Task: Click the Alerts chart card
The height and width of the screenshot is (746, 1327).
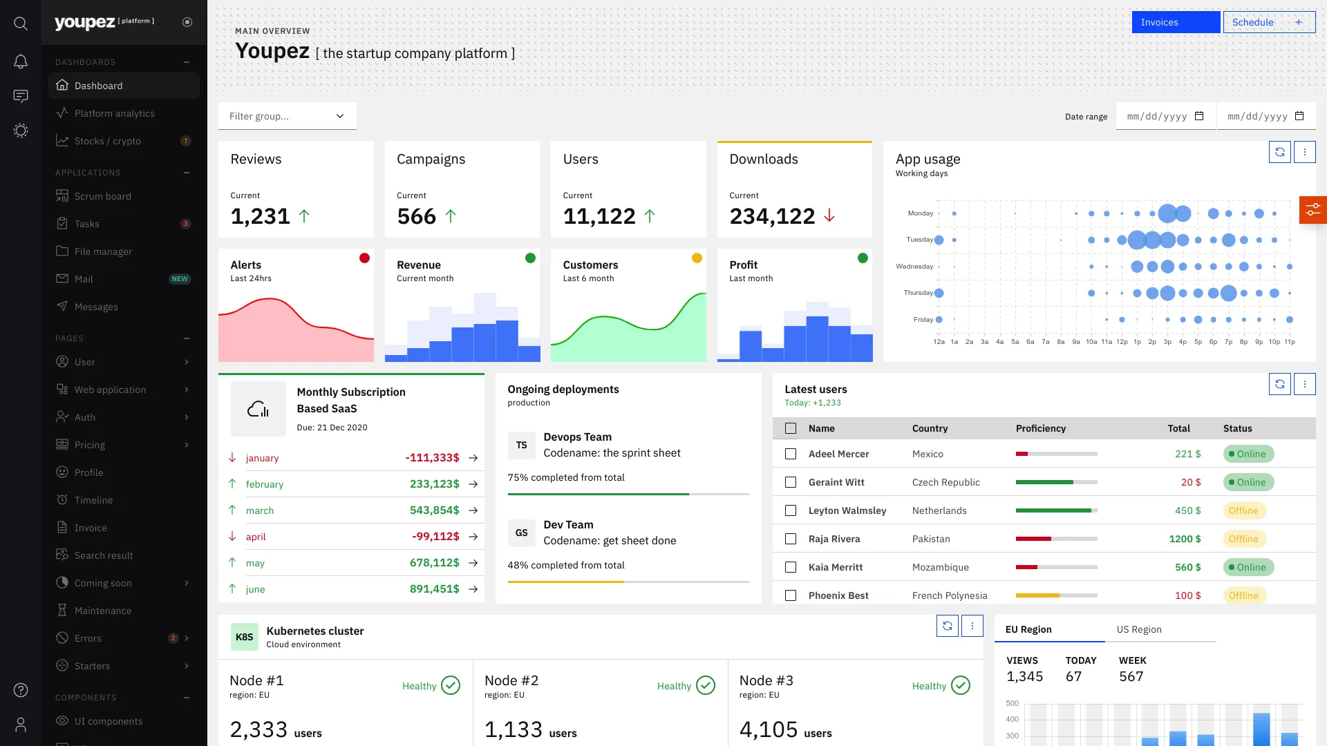Action: 296,305
